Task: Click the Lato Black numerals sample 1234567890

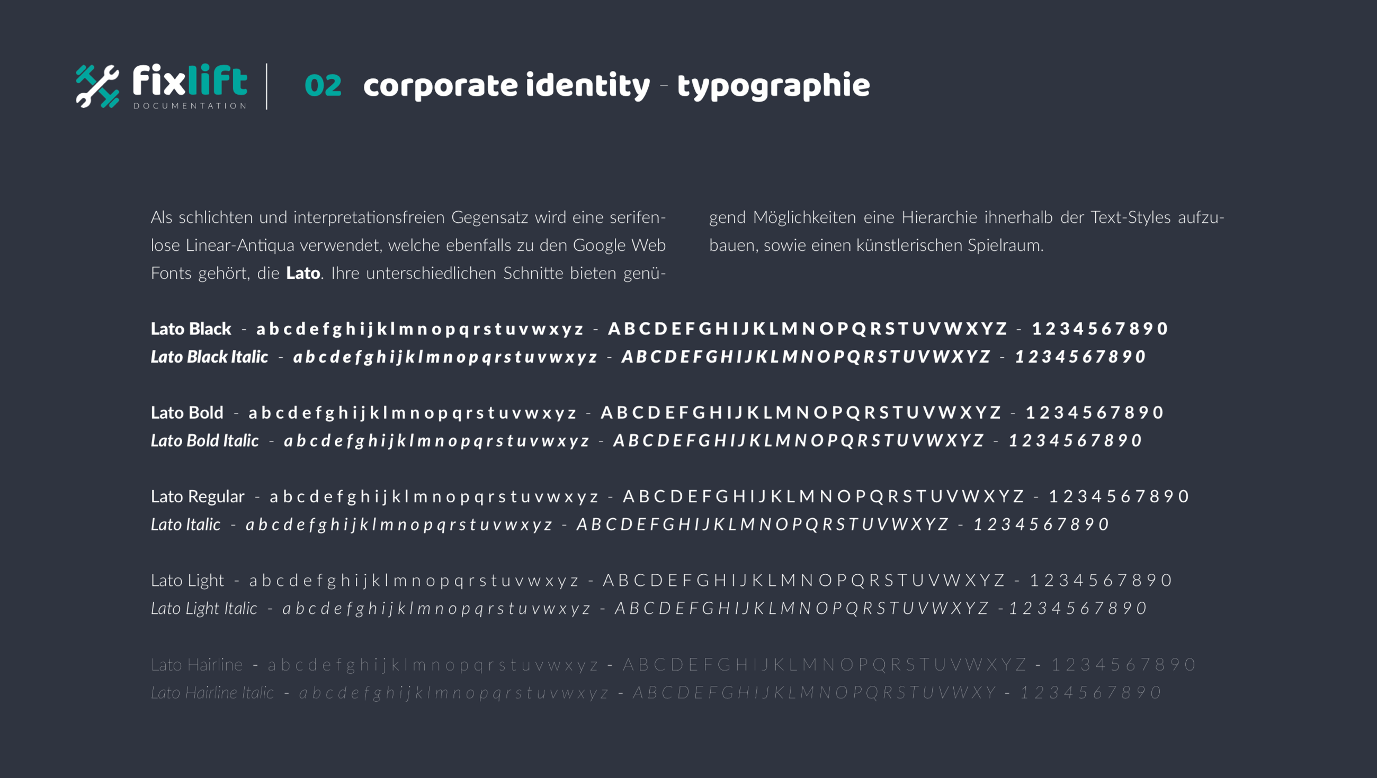Action: tap(1100, 329)
